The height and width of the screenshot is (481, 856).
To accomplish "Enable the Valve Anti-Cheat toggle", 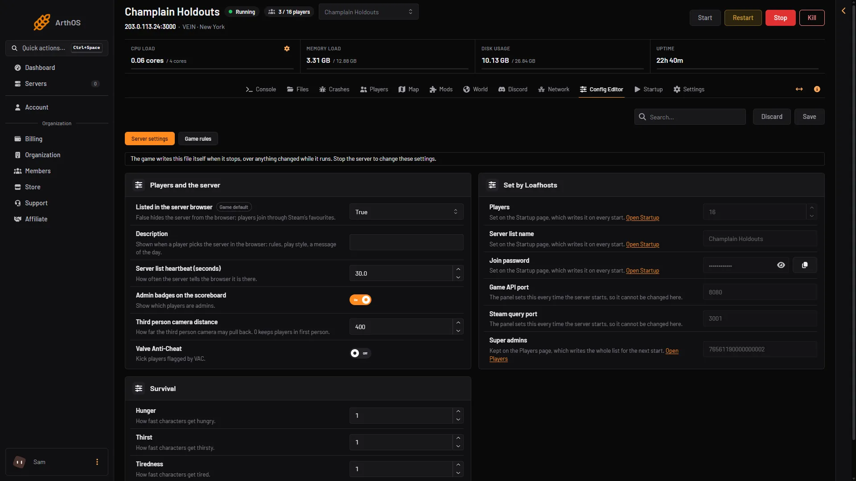I will 360,353.
